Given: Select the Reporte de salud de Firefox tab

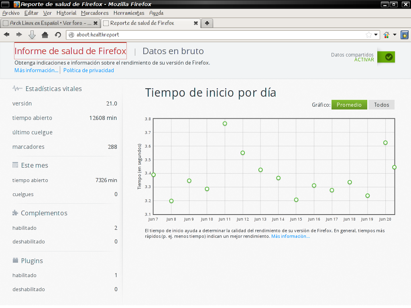Looking at the screenshot, I should (151, 23).
